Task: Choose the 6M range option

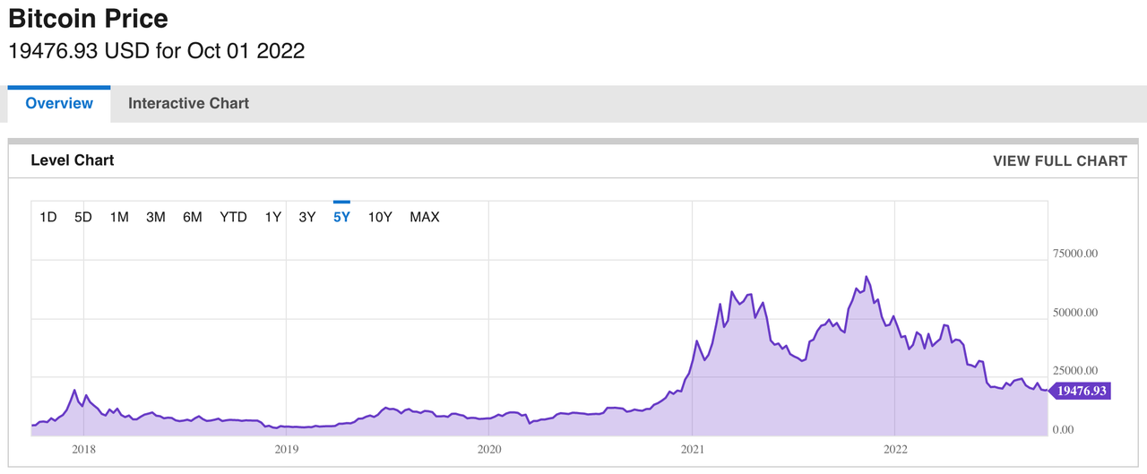Action: (x=193, y=217)
